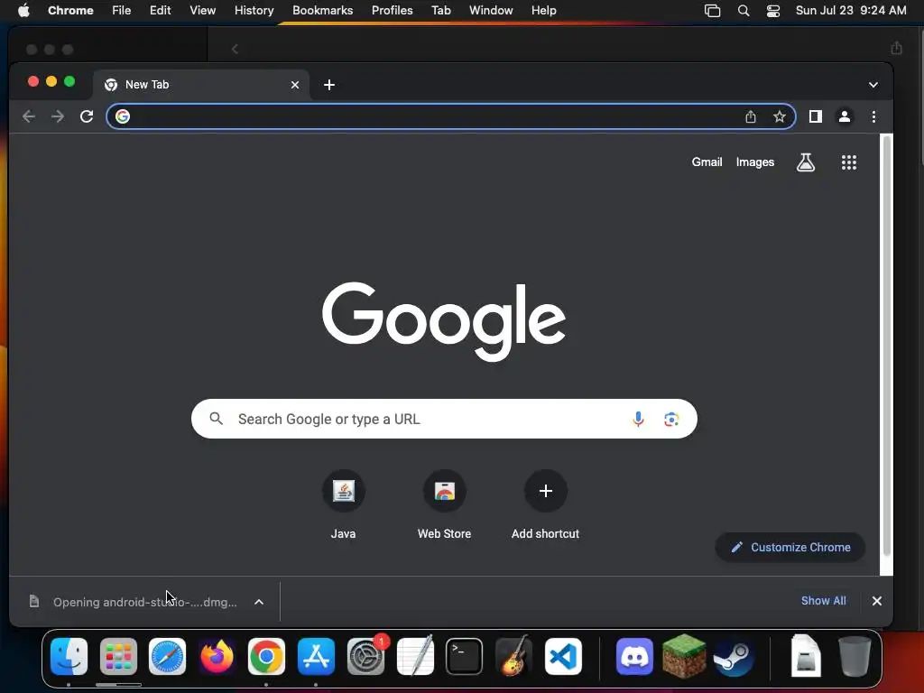Image resolution: width=924 pixels, height=693 pixels.
Task: Open the Images link
Action: coord(755,162)
